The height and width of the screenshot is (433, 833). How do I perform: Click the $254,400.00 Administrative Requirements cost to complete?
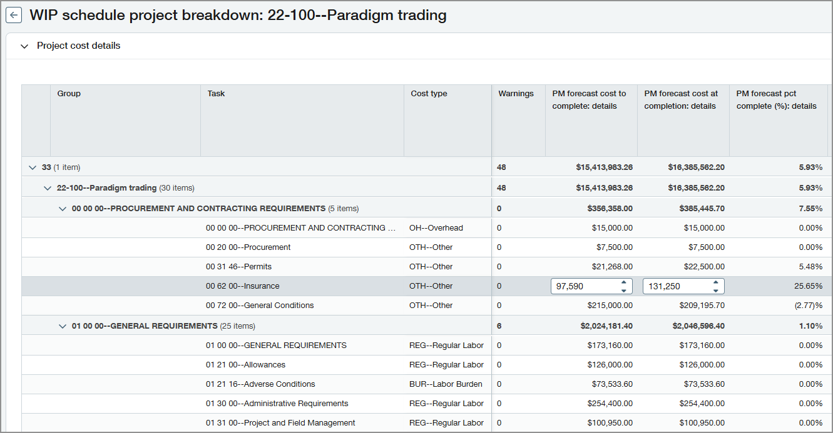click(610, 404)
